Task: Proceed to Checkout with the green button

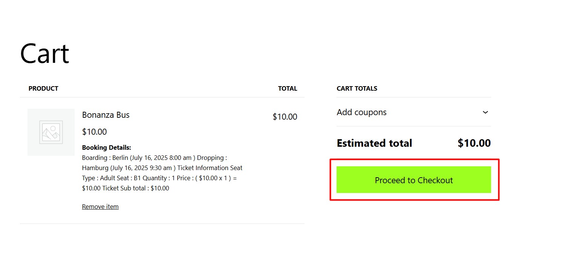Action: [x=413, y=180]
